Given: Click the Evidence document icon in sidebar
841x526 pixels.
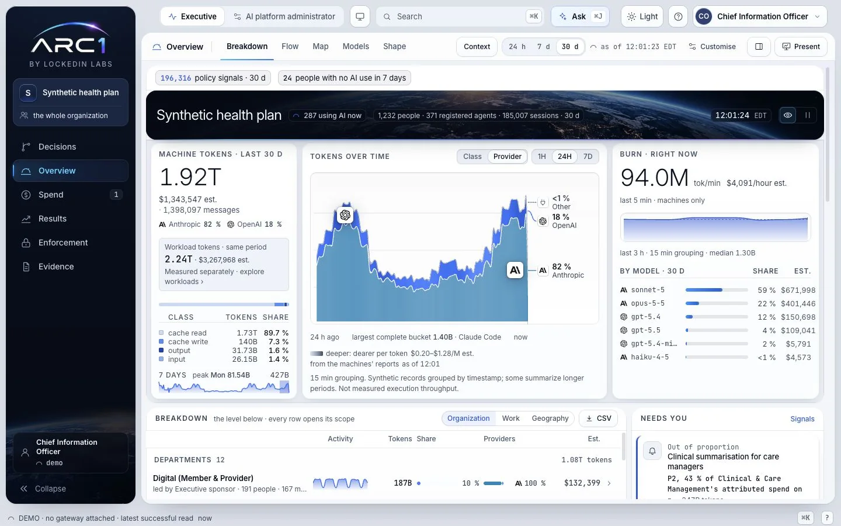Looking at the screenshot, I should (26, 267).
